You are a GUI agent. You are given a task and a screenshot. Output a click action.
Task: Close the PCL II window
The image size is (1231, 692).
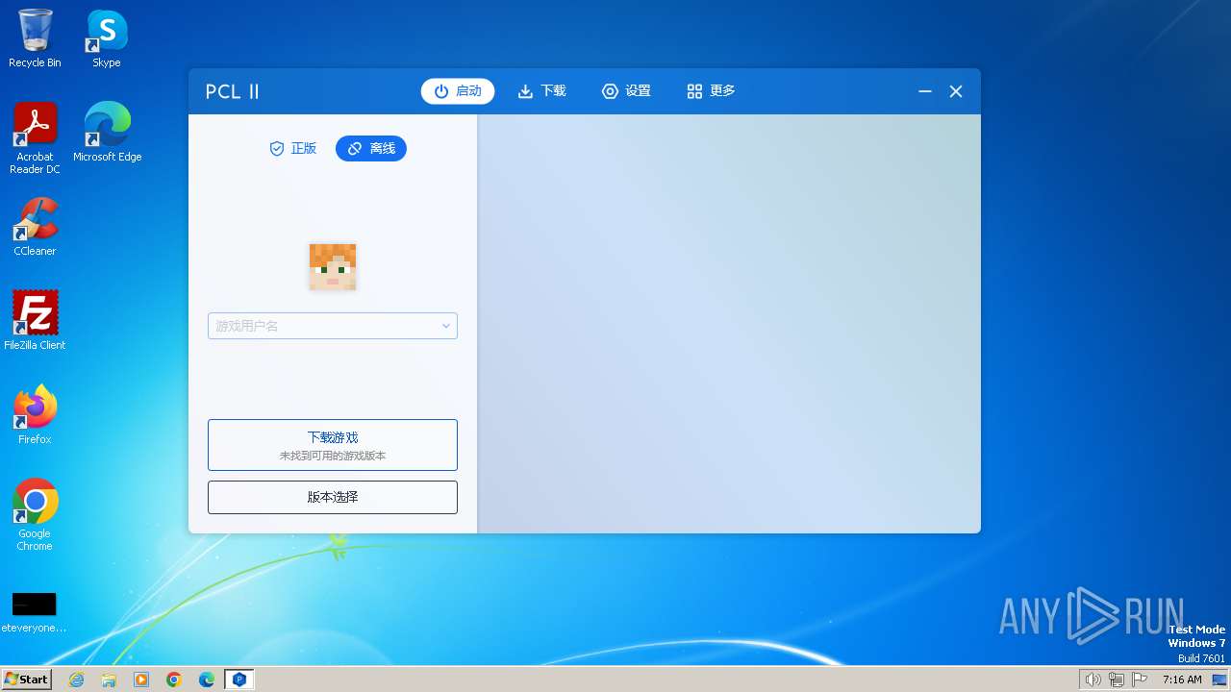pyautogui.click(x=956, y=91)
